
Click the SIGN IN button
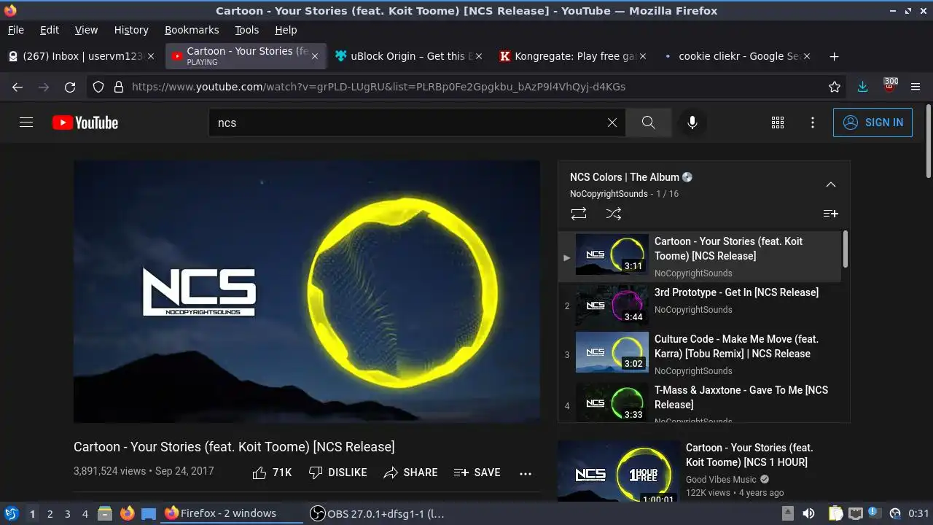pos(873,122)
